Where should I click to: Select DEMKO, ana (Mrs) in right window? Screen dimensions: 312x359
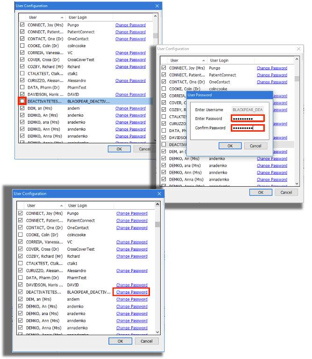(x=184, y=166)
